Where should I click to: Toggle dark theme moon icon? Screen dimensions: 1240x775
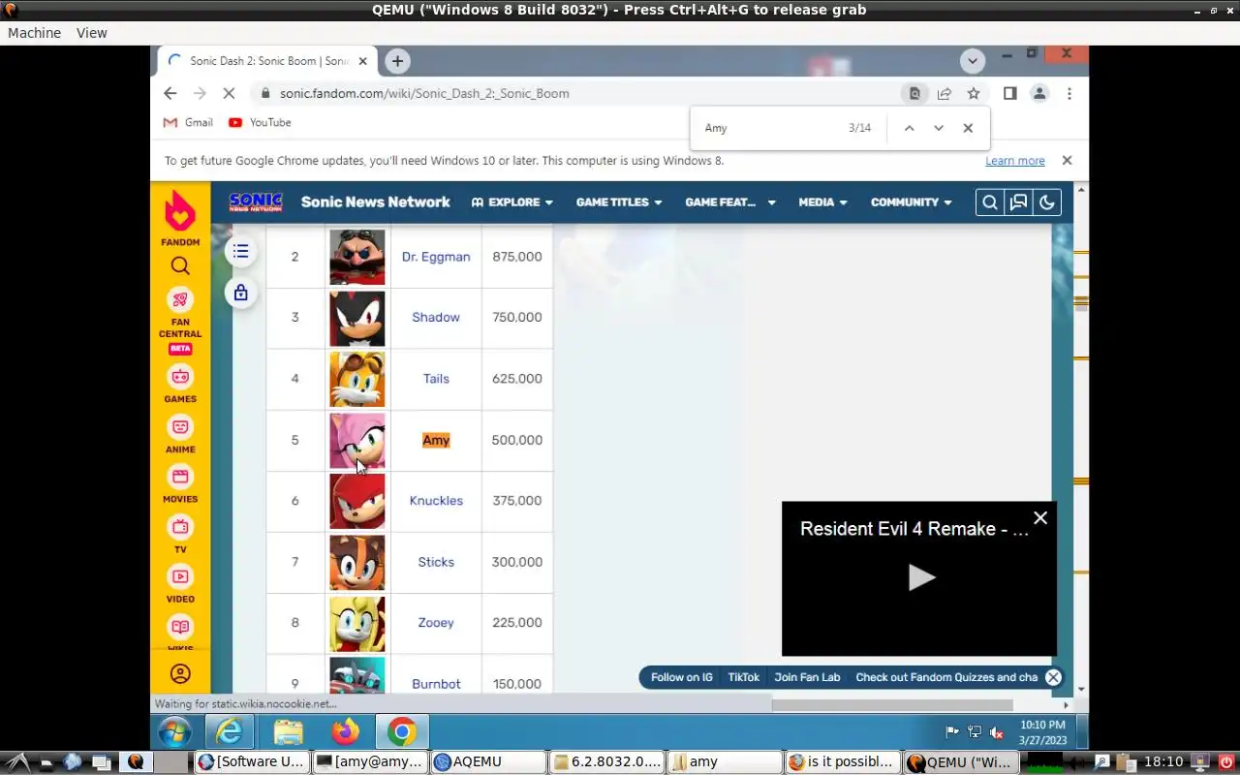(x=1047, y=202)
